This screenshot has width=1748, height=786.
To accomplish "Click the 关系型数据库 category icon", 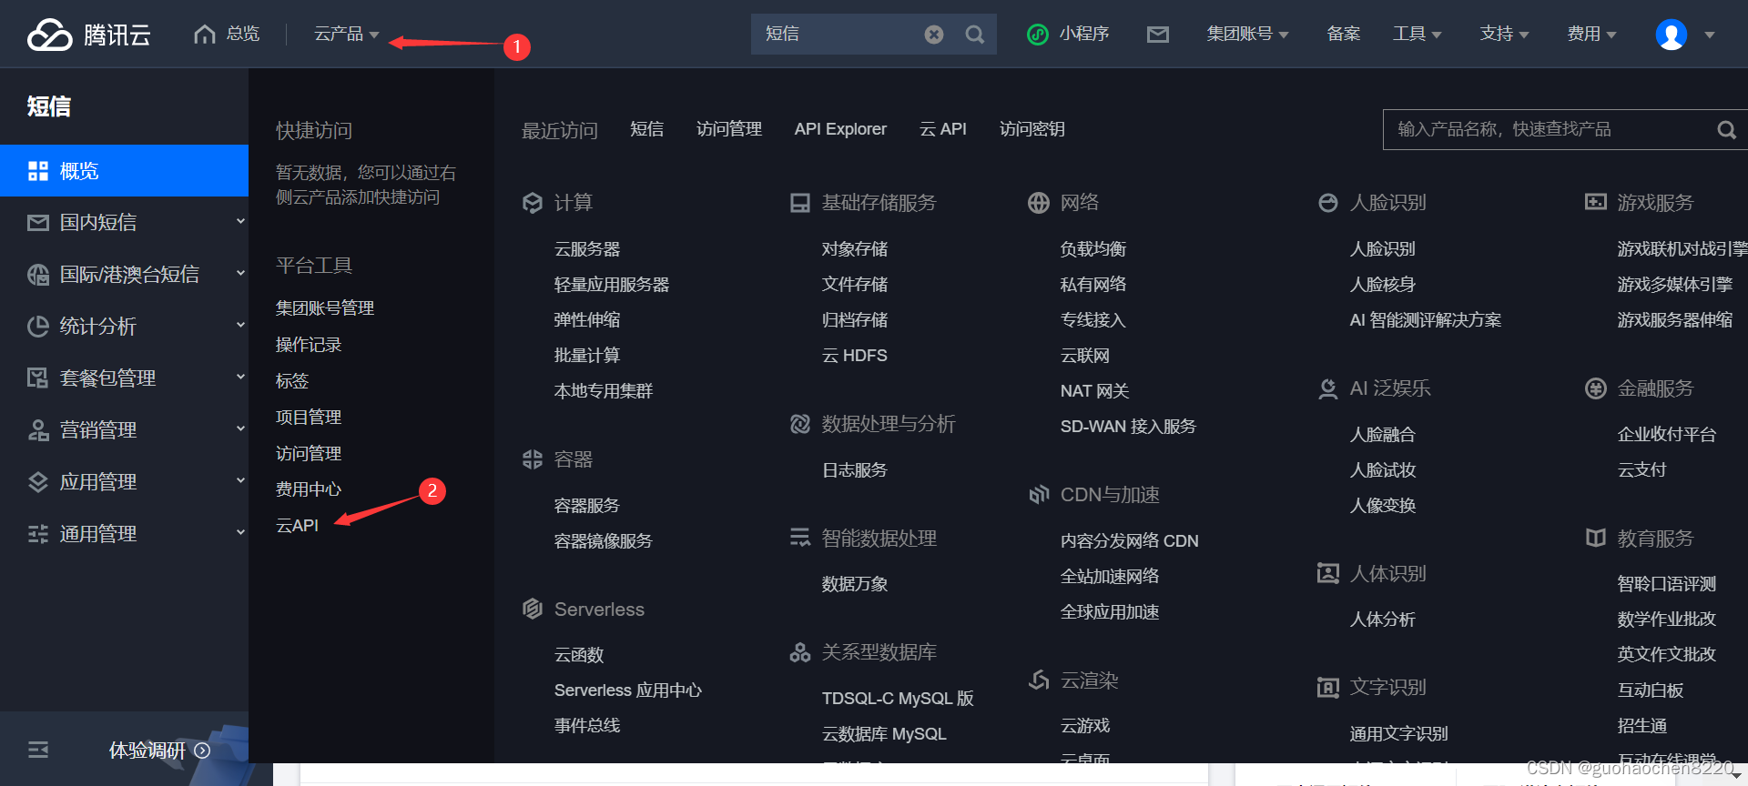I will coord(800,652).
